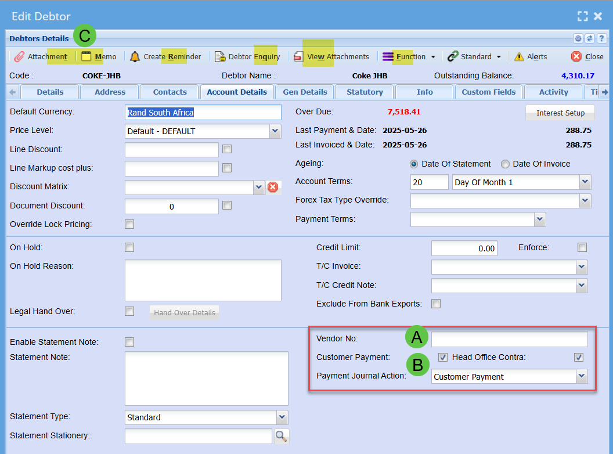Expand the Price Level dropdown

(x=275, y=131)
